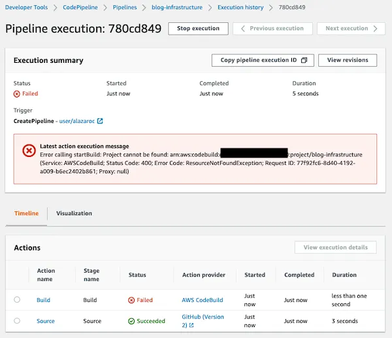Click the Status column header in Actions table
Image resolution: width=392 pixels, height=338 pixels.
coord(137,275)
